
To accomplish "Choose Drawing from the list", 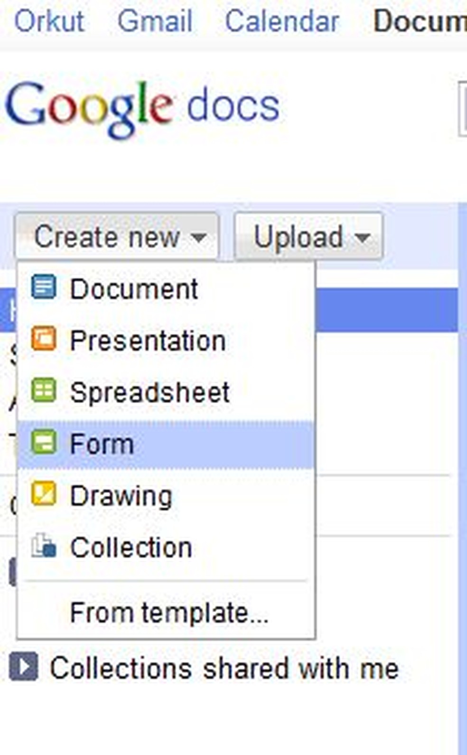I will 121,496.
